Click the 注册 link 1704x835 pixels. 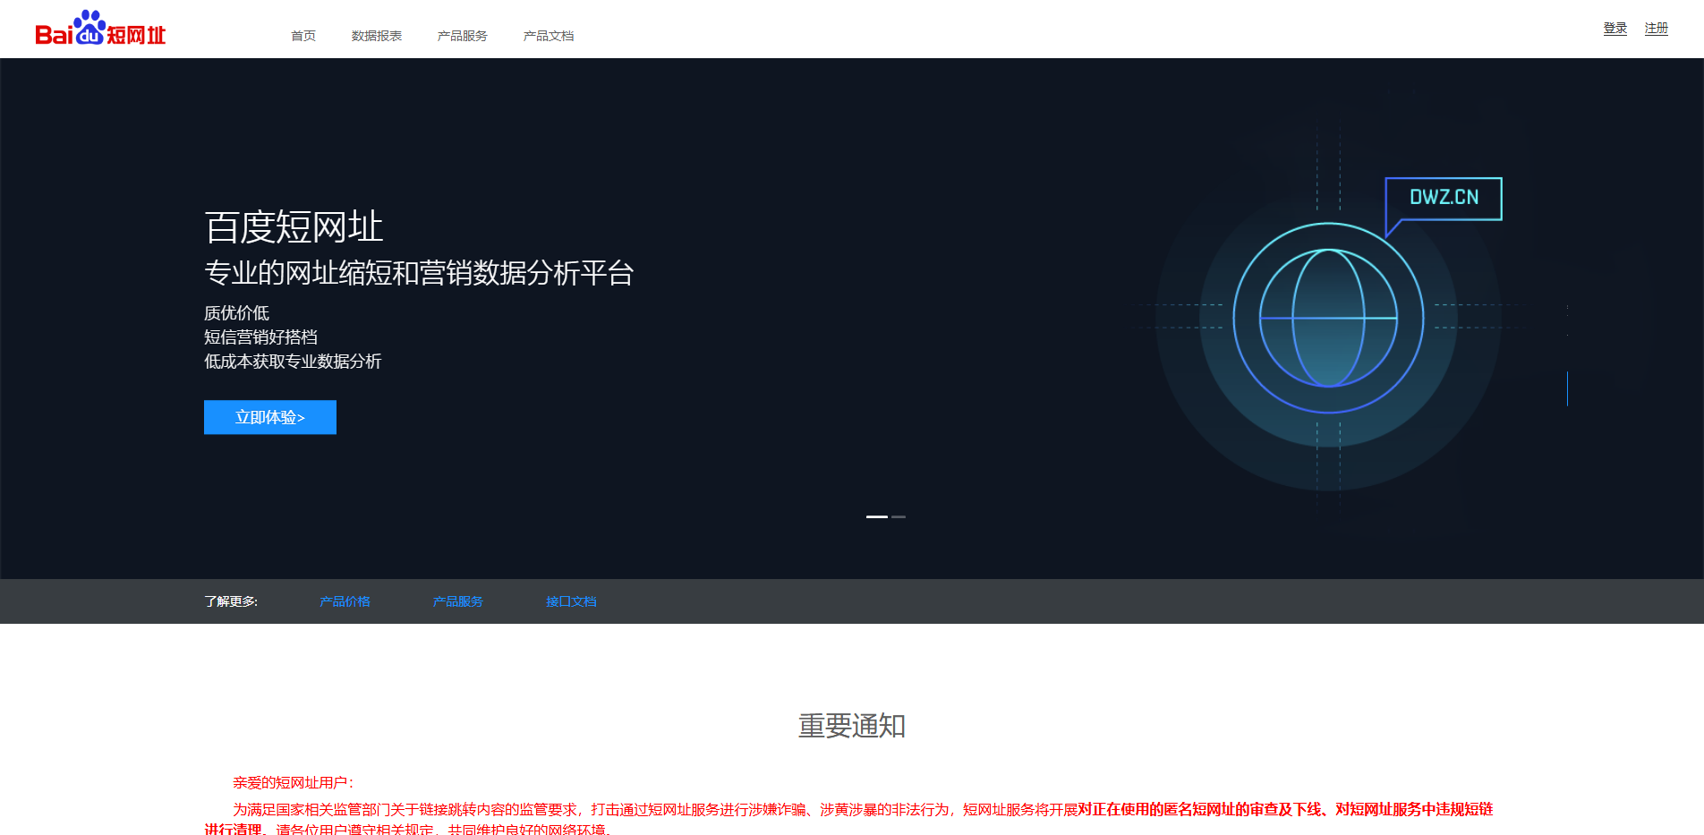click(x=1656, y=27)
